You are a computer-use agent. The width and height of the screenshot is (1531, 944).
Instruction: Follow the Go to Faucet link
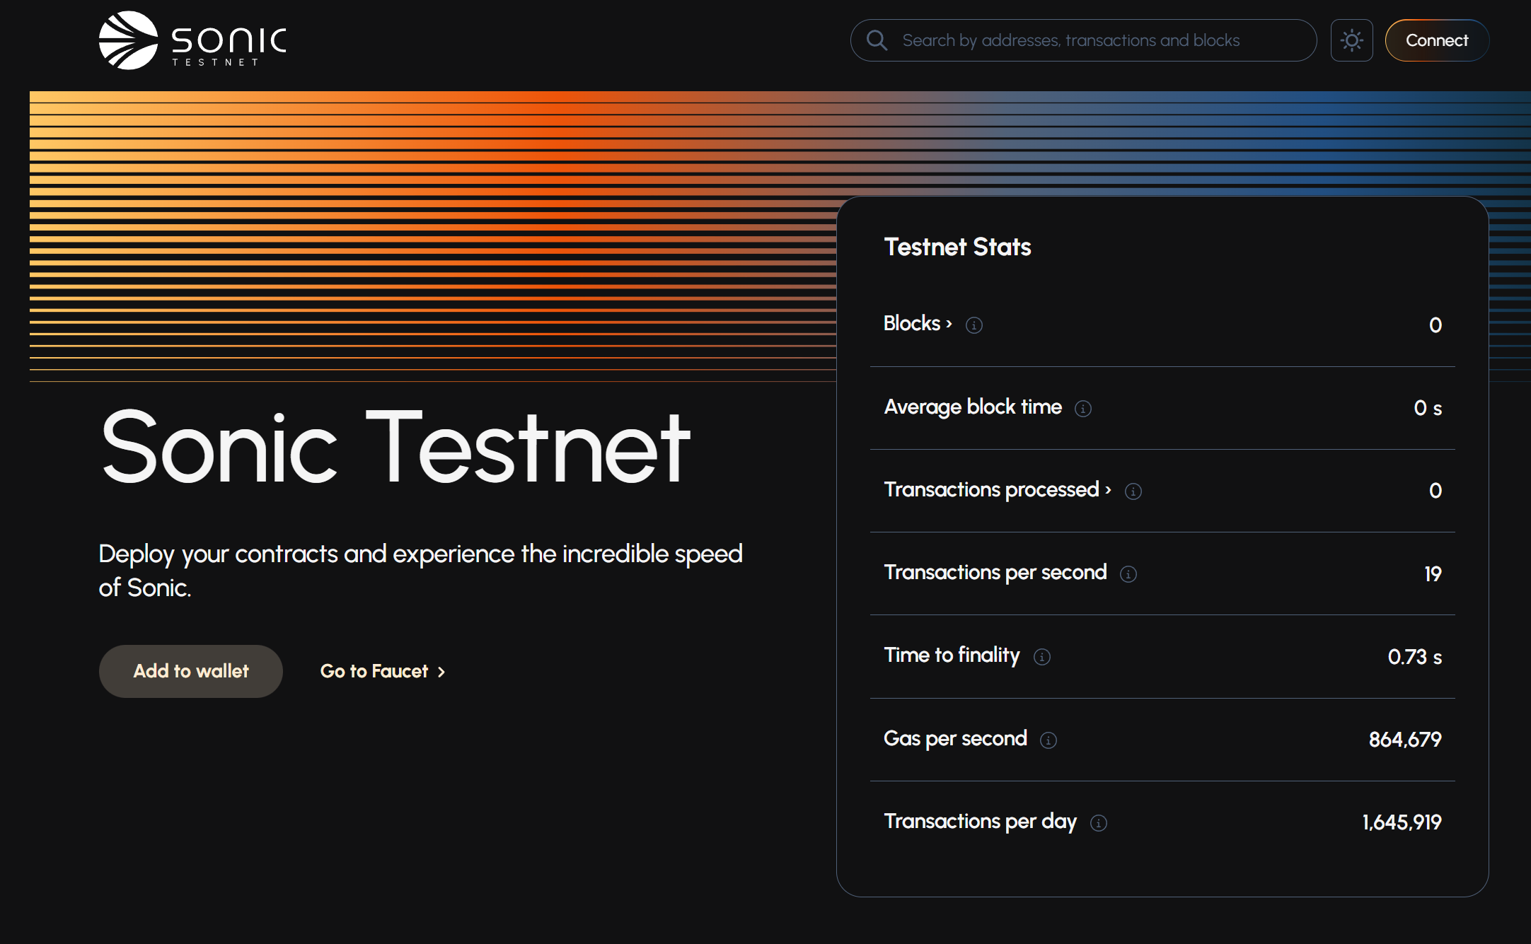point(374,671)
